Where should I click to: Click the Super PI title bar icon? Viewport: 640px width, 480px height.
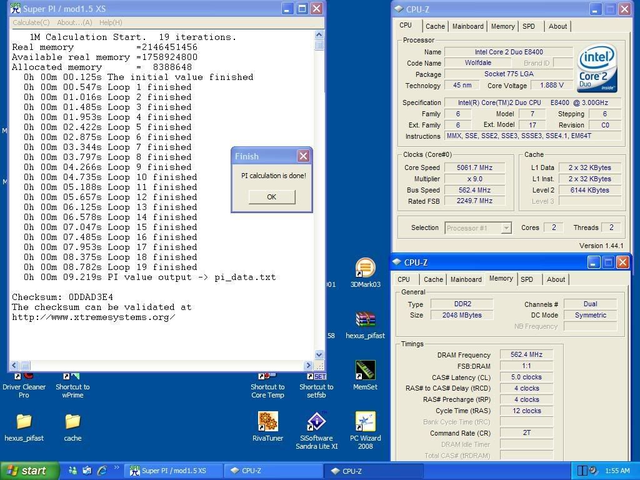(x=16, y=8)
